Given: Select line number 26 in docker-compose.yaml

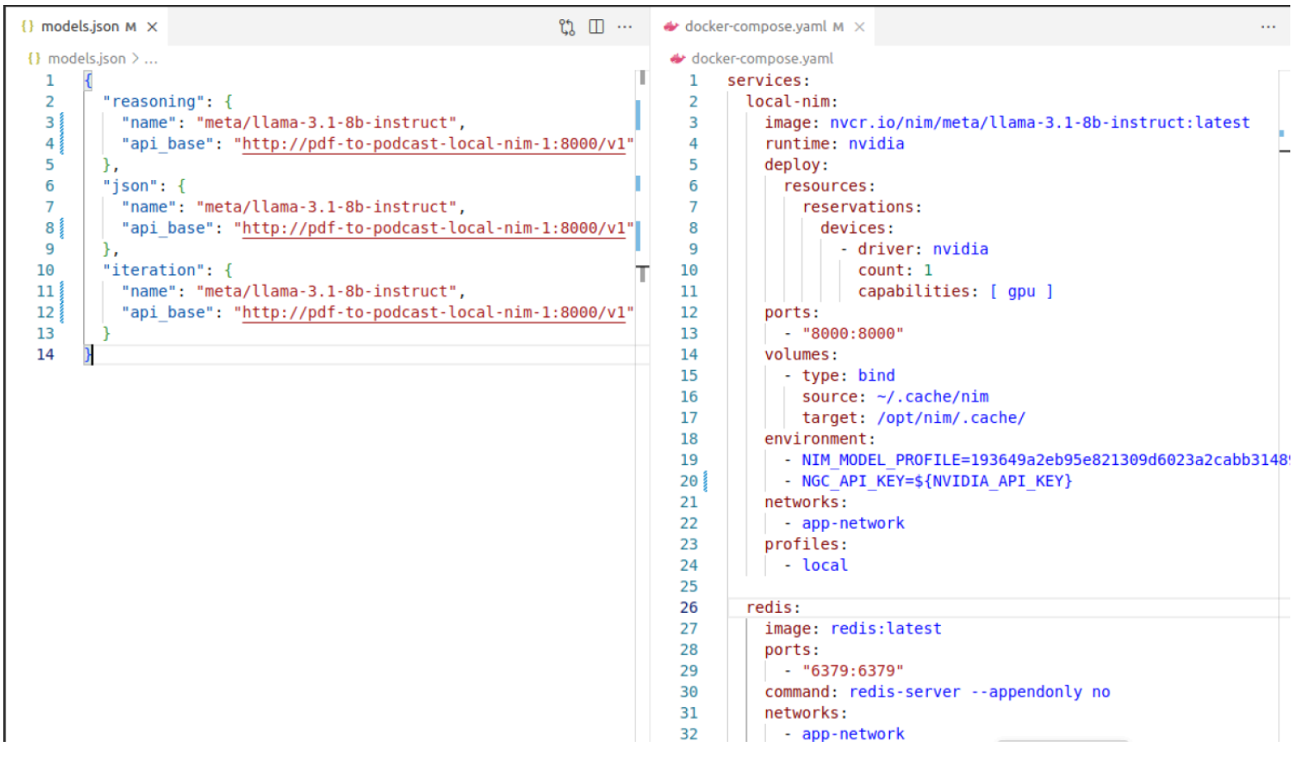Looking at the screenshot, I should tap(689, 607).
